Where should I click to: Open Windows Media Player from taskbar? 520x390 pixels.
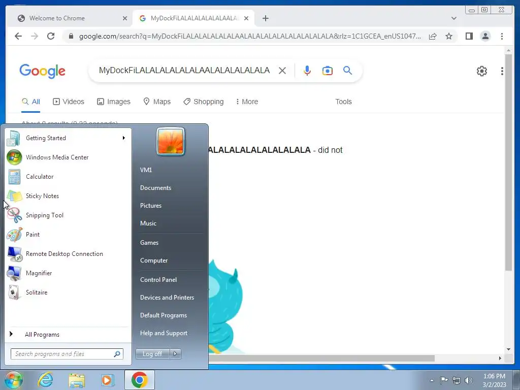coord(107,380)
